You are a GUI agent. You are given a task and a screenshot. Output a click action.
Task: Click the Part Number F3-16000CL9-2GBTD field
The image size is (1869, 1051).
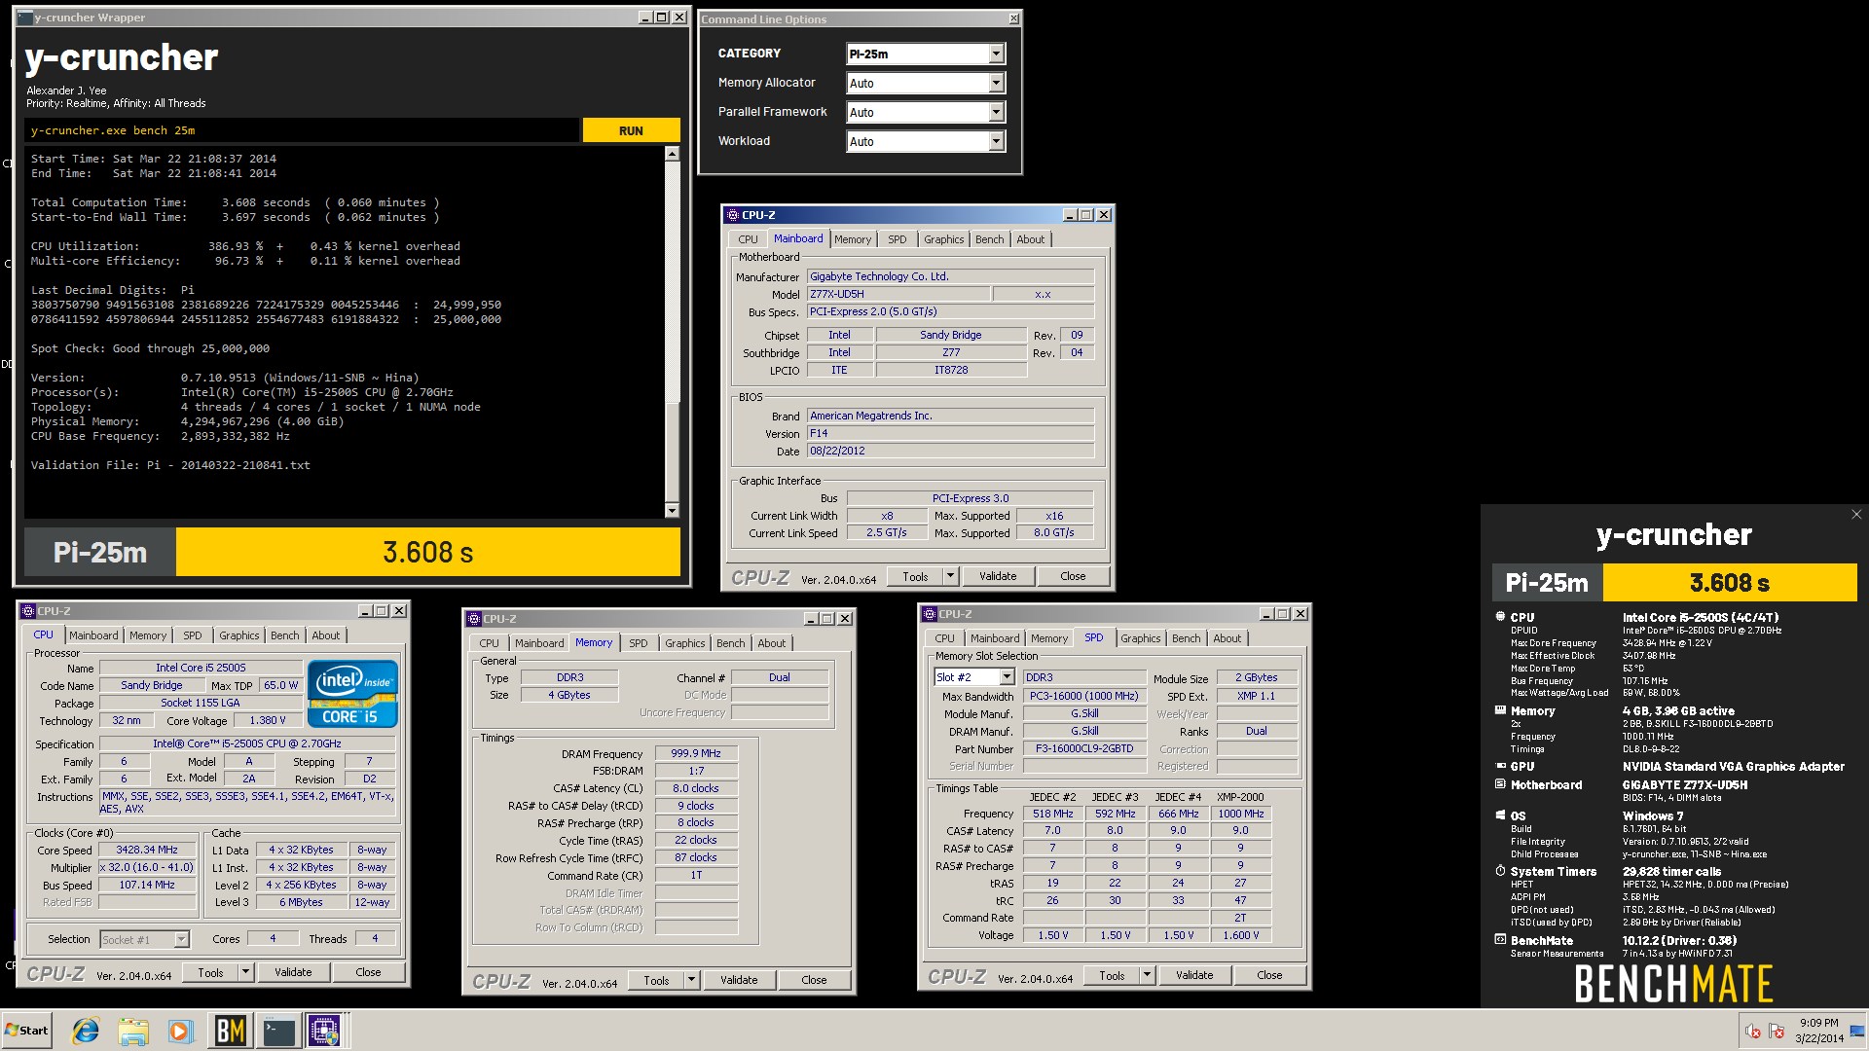[1084, 749]
